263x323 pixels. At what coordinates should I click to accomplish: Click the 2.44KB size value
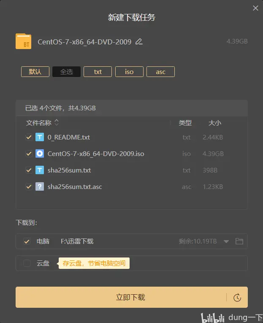tap(213, 137)
